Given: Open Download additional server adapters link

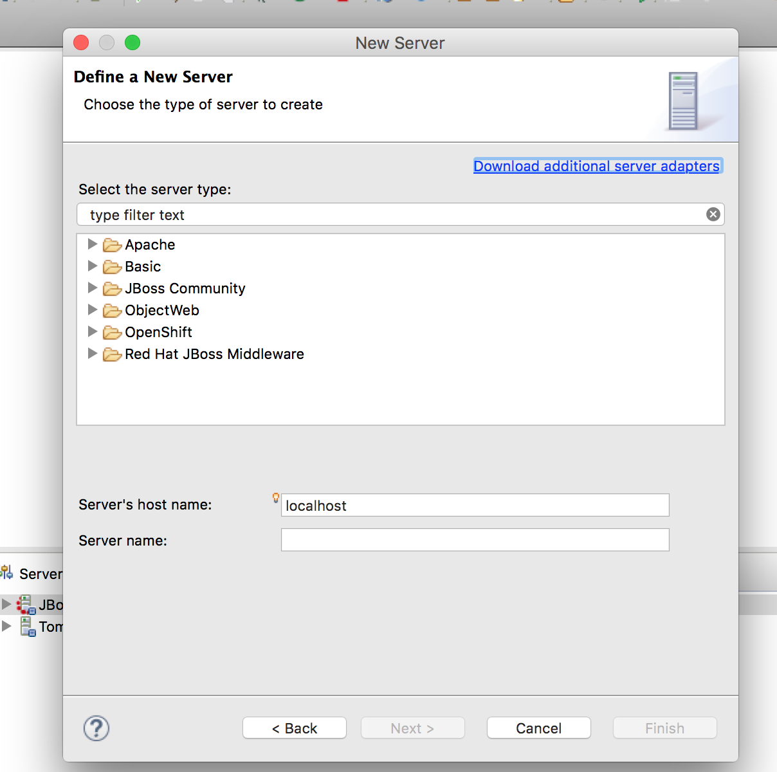Looking at the screenshot, I should point(596,166).
